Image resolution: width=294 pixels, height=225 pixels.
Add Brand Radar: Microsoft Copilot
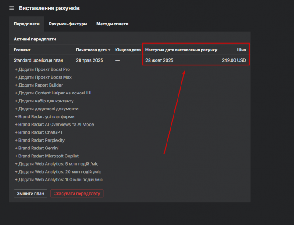[x=47, y=156]
